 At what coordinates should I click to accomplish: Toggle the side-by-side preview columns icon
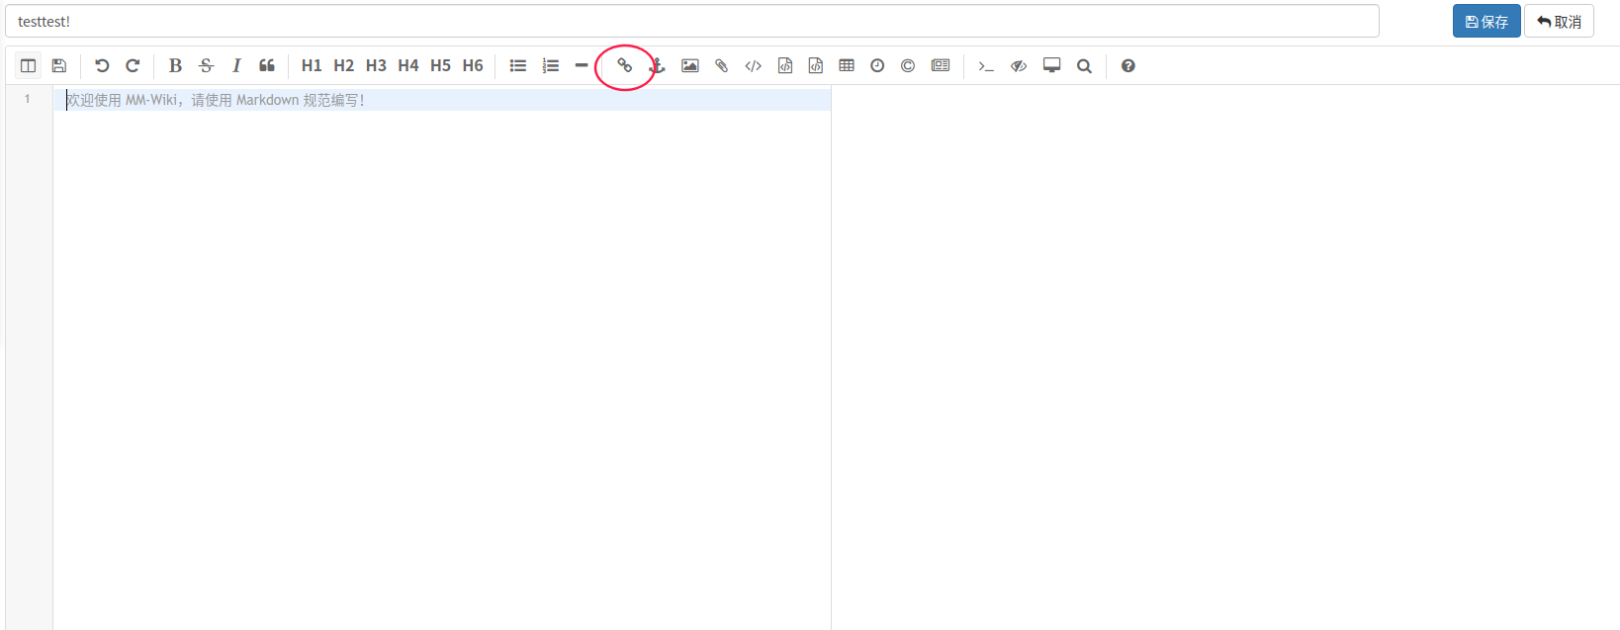click(x=28, y=65)
